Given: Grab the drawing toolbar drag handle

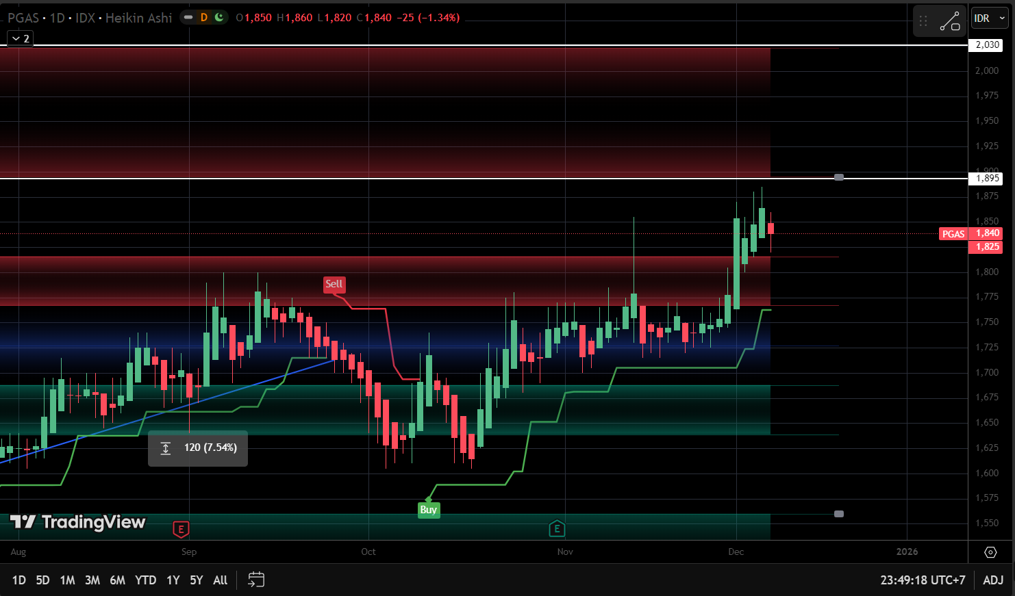Looking at the screenshot, I should (x=923, y=21).
